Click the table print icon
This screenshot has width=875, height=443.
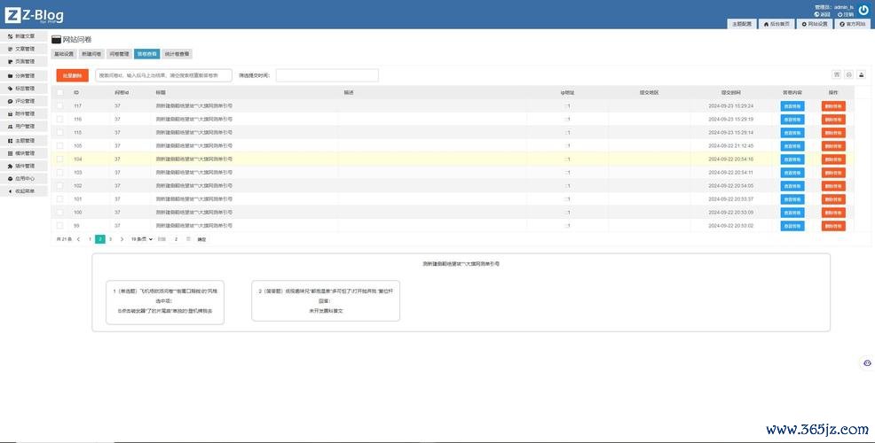click(861, 74)
